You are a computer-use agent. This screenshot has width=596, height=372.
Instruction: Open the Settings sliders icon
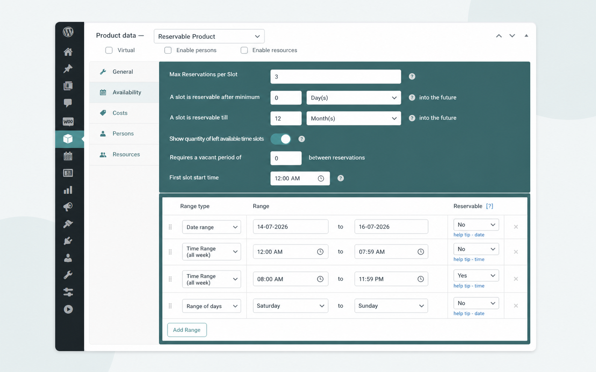point(68,292)
